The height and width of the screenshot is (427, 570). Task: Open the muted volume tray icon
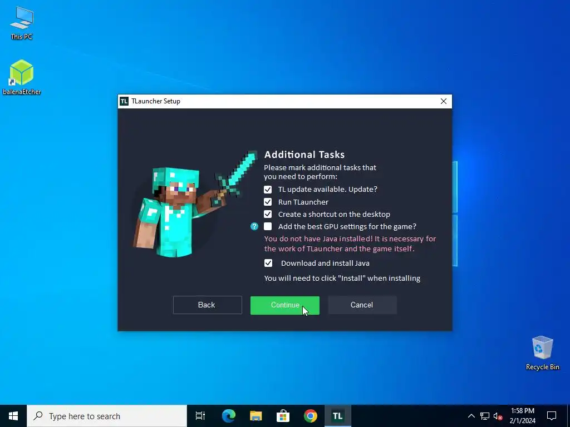[498, 416]
